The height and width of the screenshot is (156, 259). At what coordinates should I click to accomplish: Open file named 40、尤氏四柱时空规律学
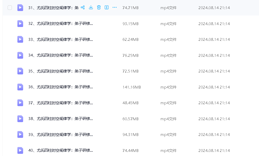tap(61, 150)
